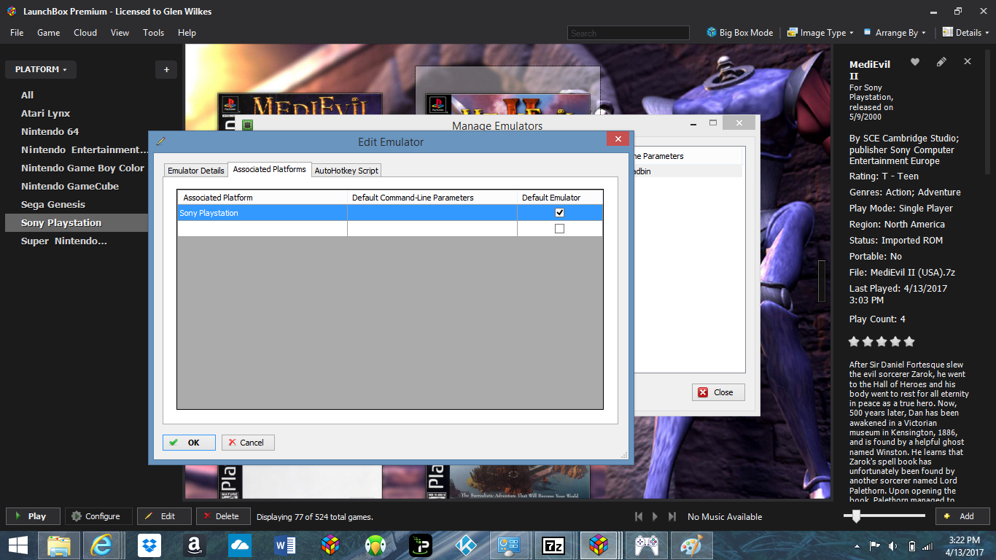The width and height of the screenshot is (996, 560).
Task: Click the network signal icon in tray
Action: coord(927,545)
